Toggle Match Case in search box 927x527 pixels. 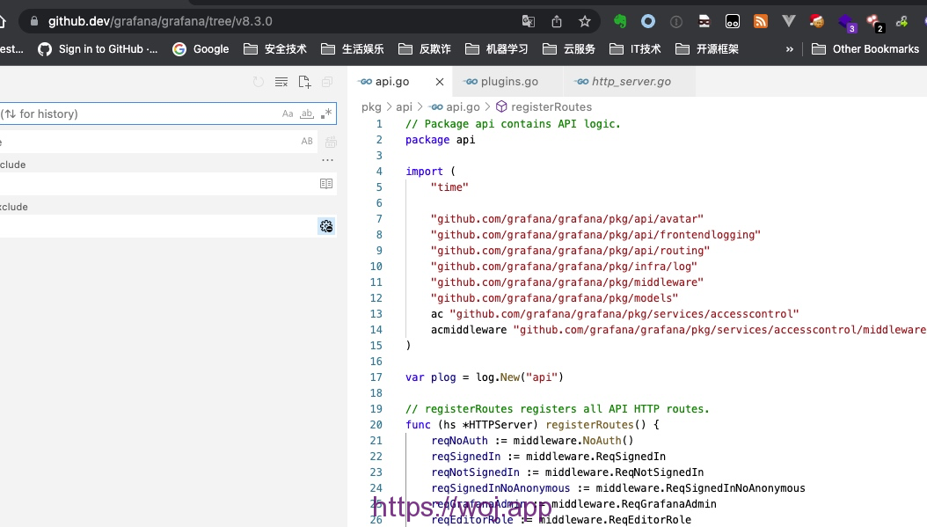click(288, 113)
